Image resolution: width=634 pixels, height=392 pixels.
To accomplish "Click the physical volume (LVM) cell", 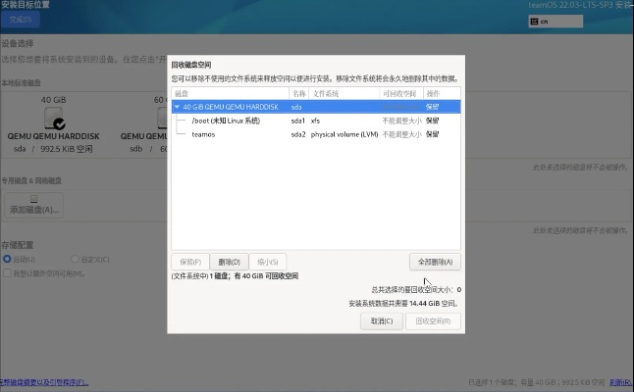I will pyautogui.click(x=344, y=134).
